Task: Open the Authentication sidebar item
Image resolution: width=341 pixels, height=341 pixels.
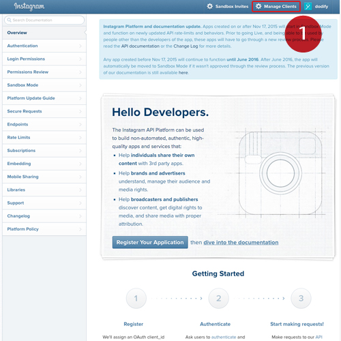Action: 44,46
